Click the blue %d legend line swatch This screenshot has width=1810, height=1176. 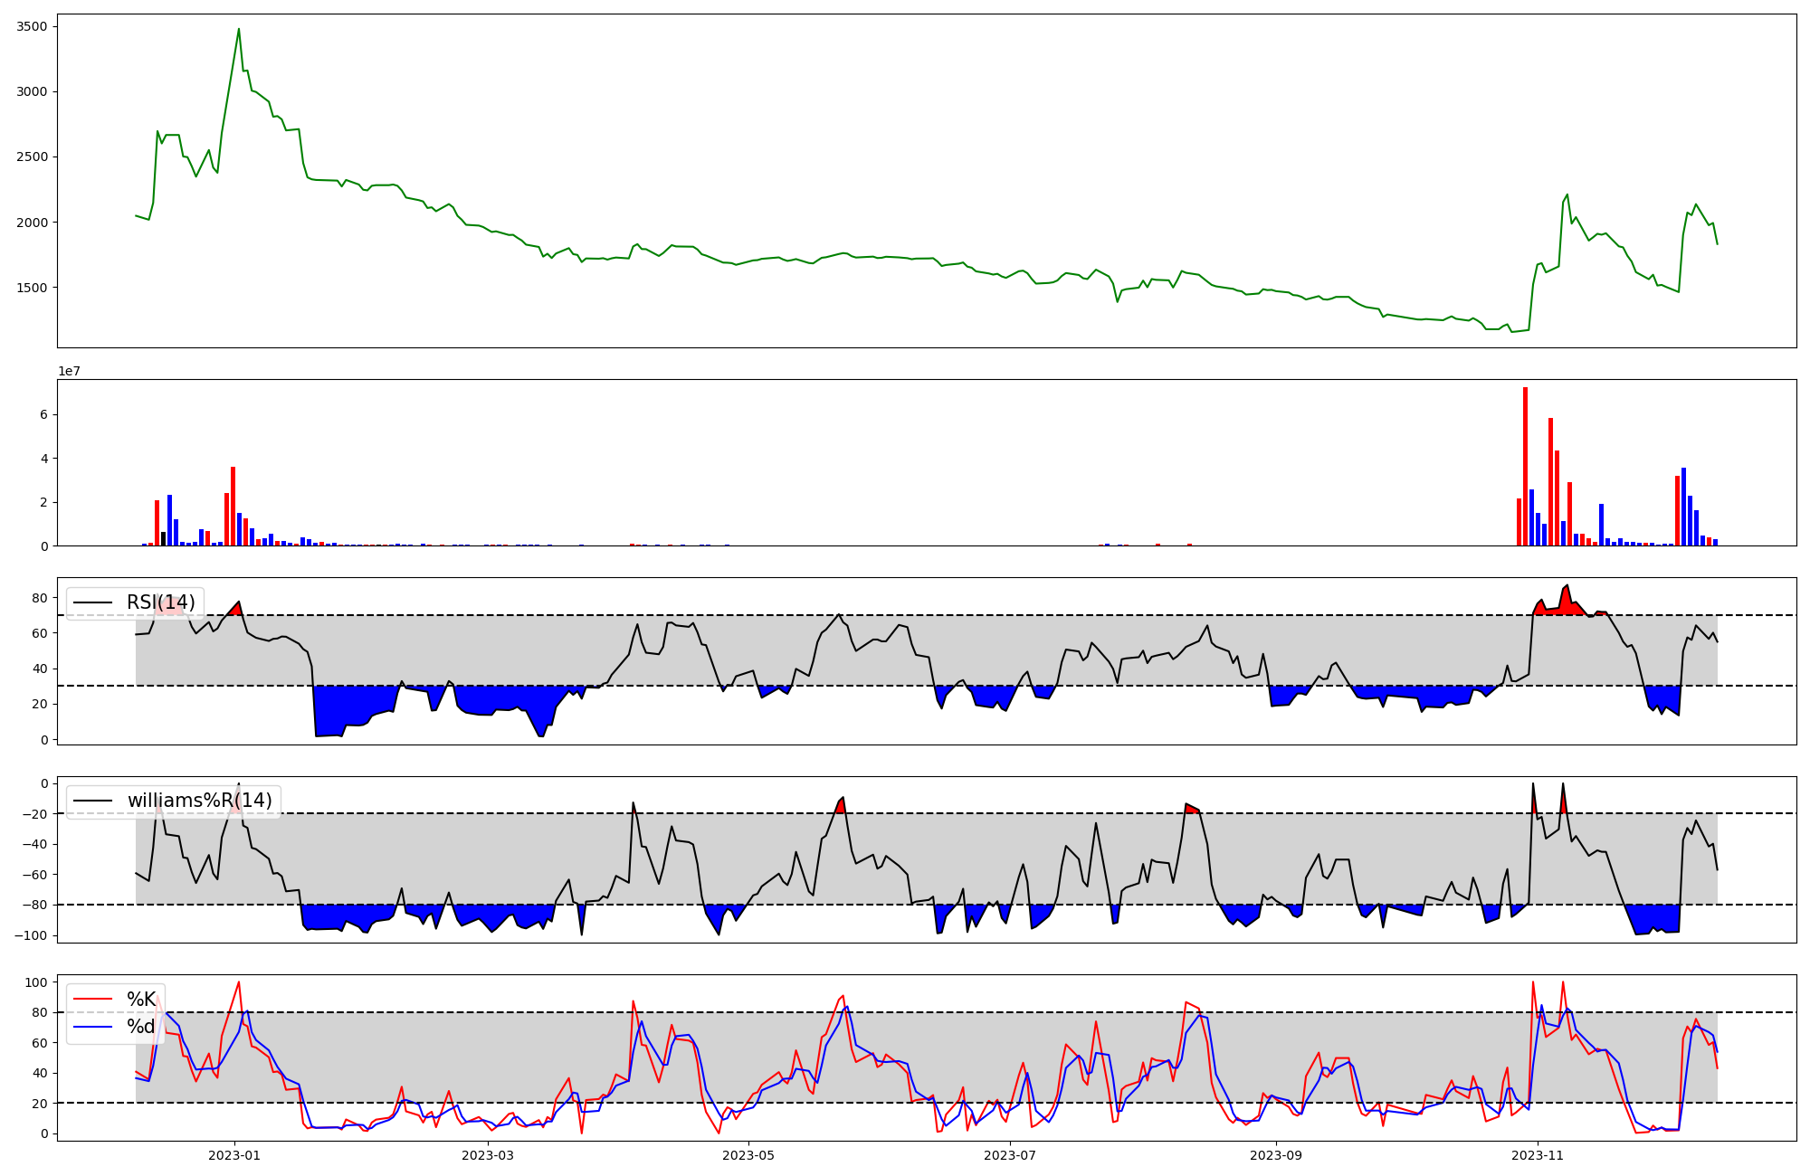(x=93, y=1026)
